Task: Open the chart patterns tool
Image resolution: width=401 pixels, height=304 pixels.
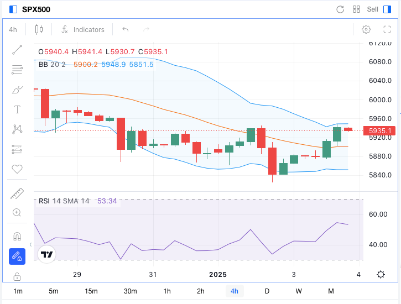Action: [17, 129]
